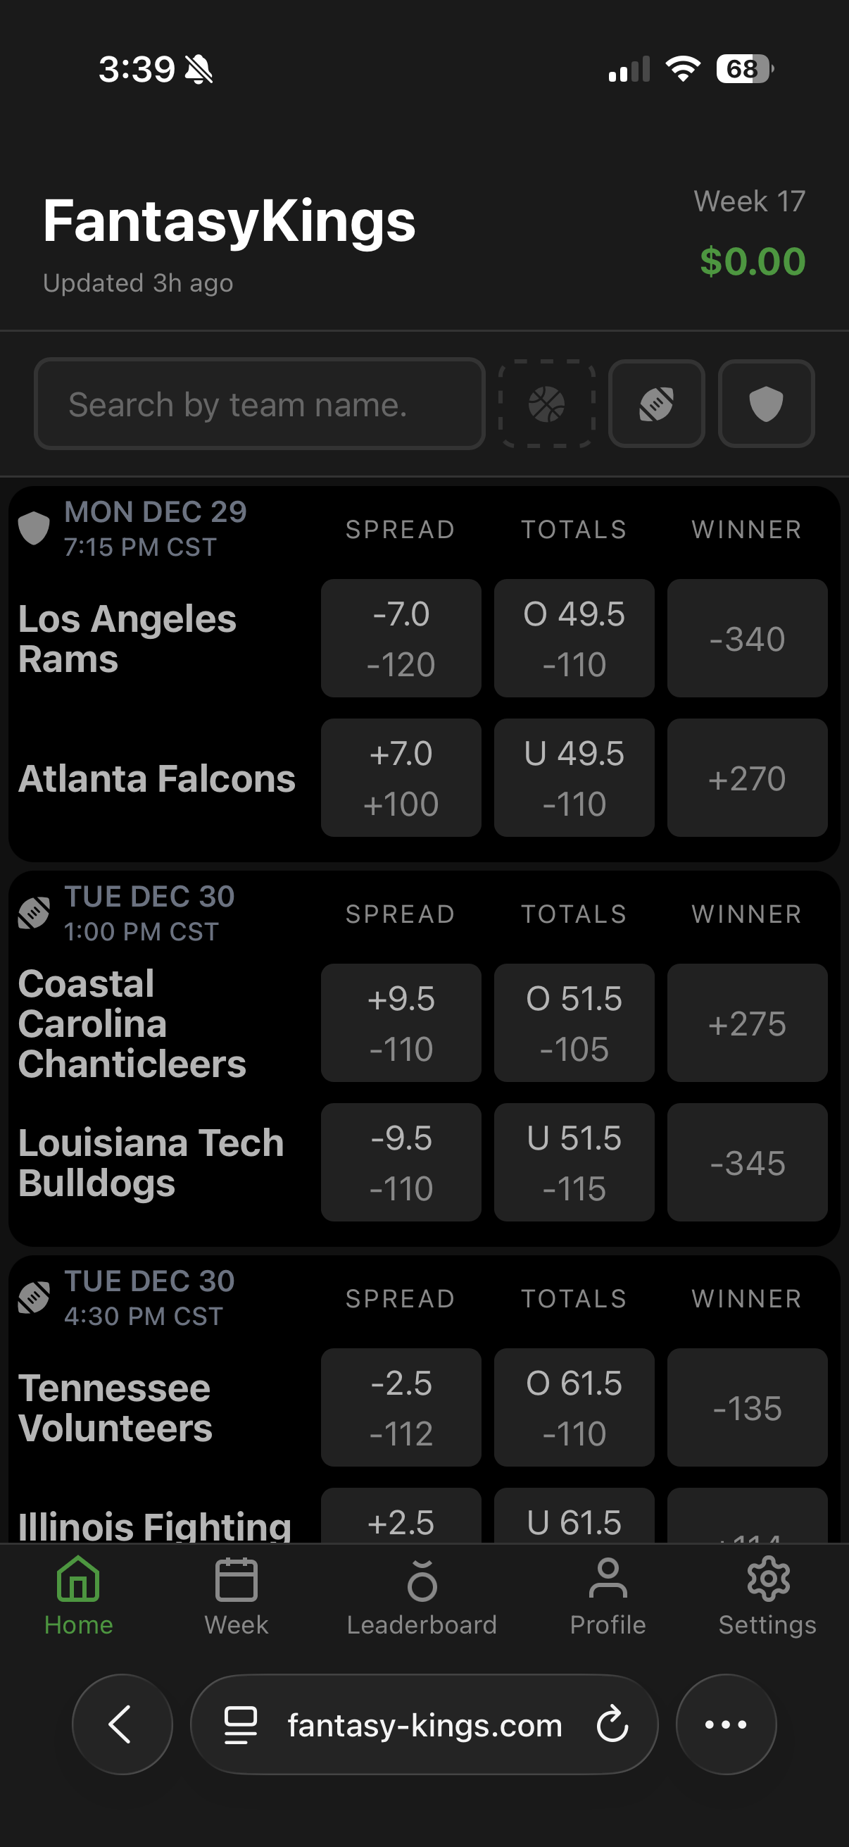Viewport: 849px width, 1847px height.
Task: Reload the page with refresh icon
Action: (612, 1724)
